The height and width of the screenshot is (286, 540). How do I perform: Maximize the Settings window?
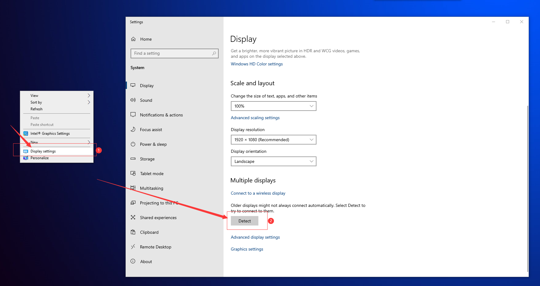click(508, 22)
